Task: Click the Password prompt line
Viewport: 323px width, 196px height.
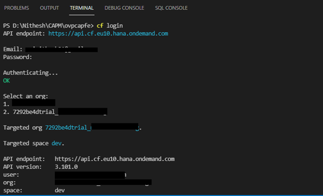Action: [18, 57]
